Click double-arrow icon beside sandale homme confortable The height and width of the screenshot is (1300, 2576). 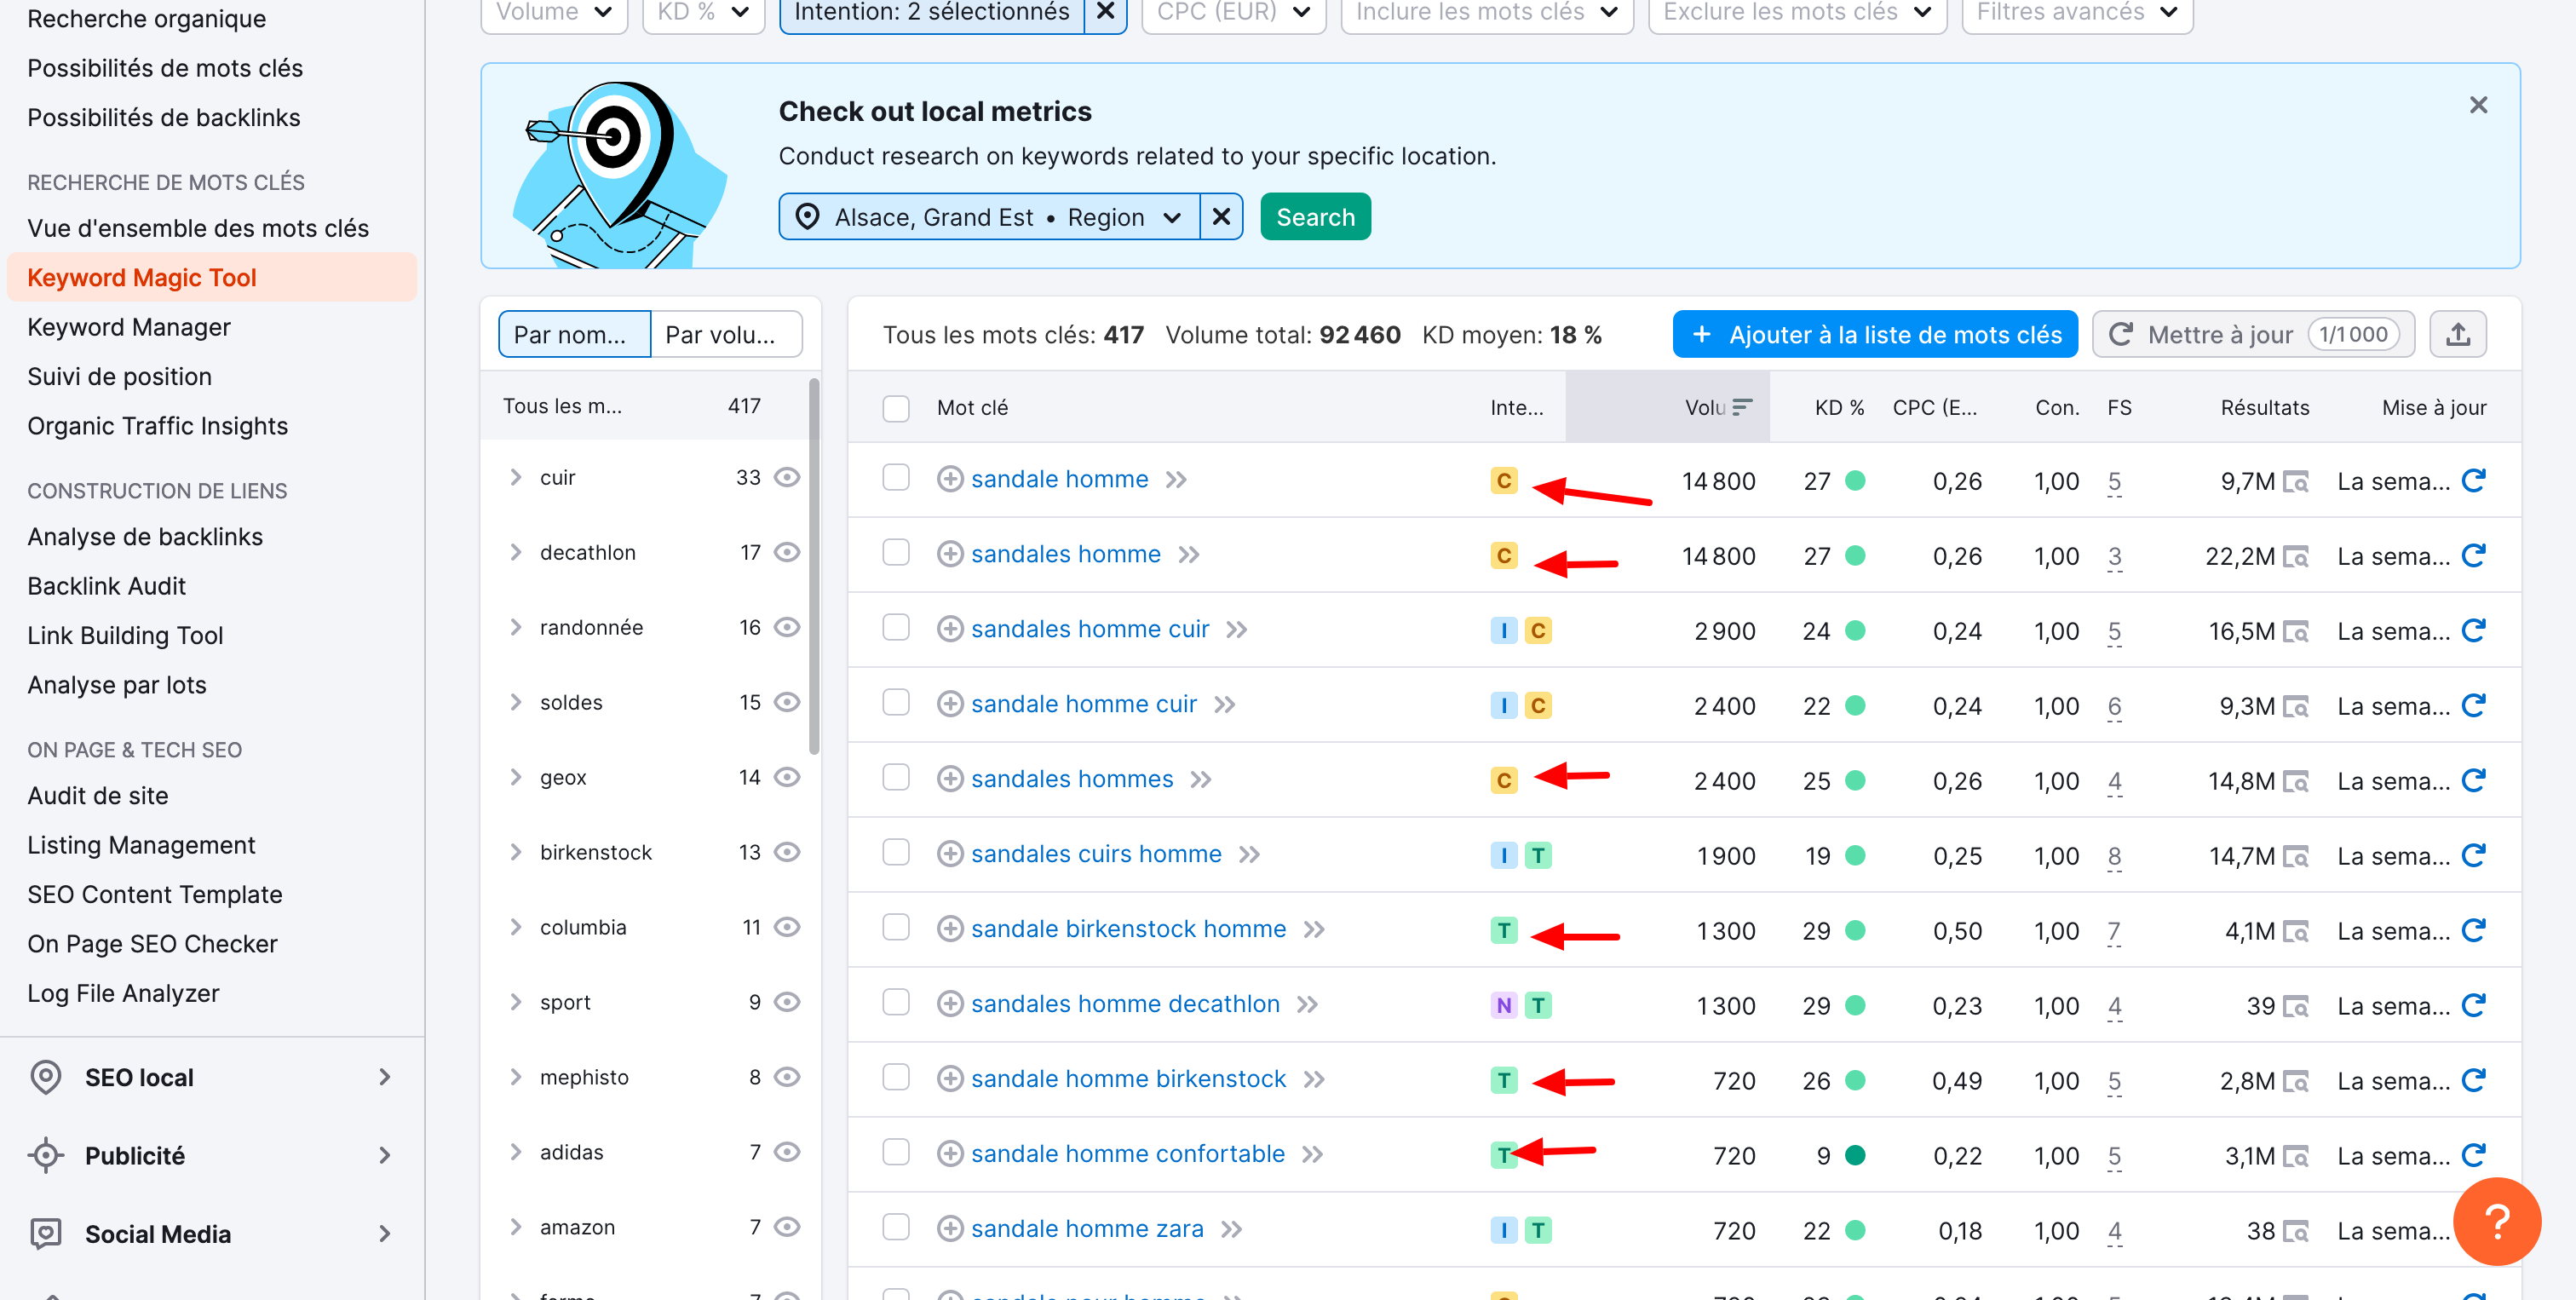pos(1312,1154)
